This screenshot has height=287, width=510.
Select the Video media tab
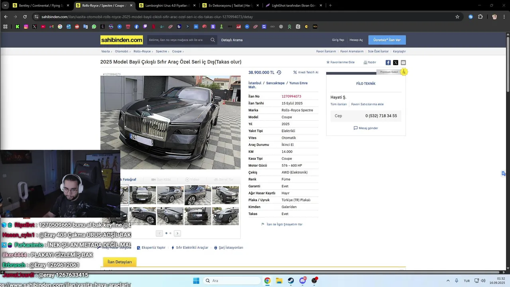coord(192,179)
